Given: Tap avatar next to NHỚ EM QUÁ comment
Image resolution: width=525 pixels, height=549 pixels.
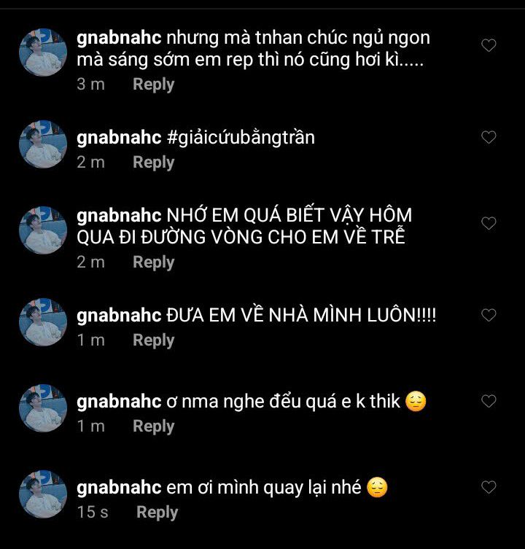Looking at the screenshot, I should 43,230.
